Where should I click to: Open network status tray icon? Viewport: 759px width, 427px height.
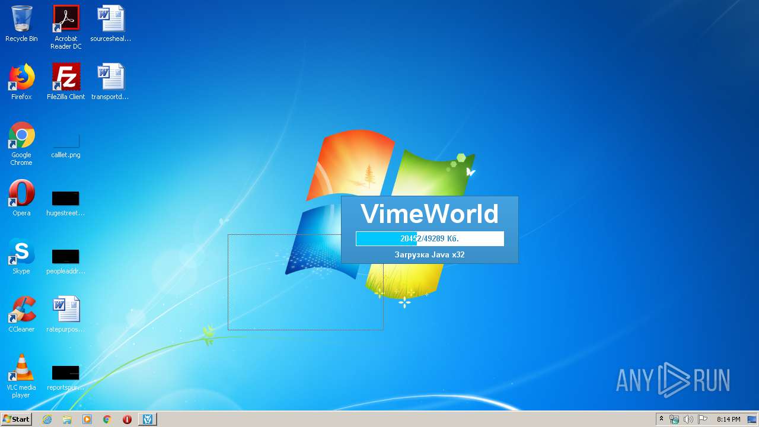coord(674,419)
